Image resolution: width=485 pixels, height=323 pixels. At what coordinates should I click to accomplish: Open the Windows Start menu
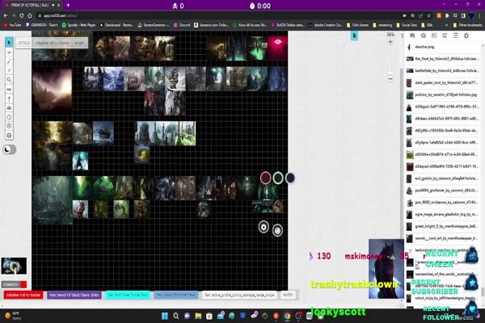click(165, 316)
